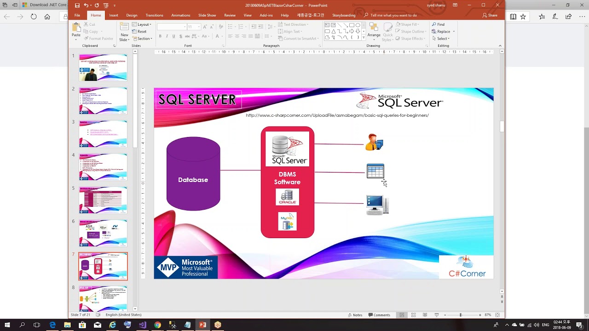Click the Save icon in quick access toolbar
The width and height of the screenshot is (589, 331).
pos(77,6)
